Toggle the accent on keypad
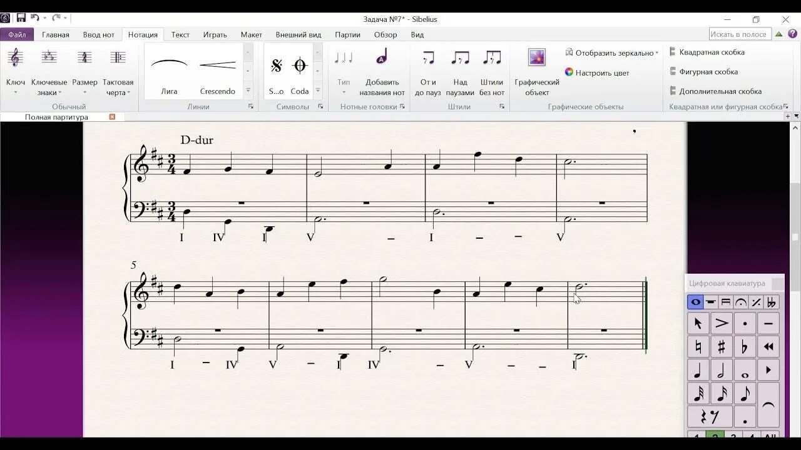Image resolution: width=801 pixels, height=450 pixels. [x=722, y=323]
